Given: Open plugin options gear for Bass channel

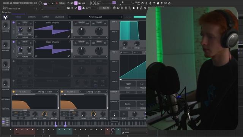Looking at the screenshot, I should [3, 12].
